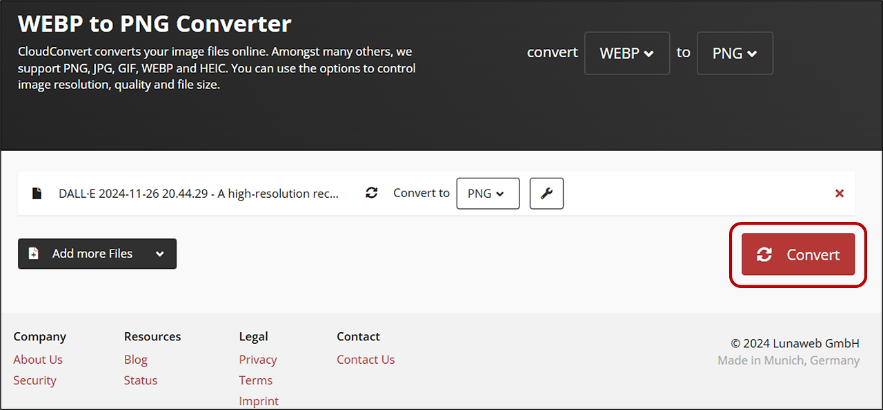Open the Blog link

tap(136, 360)
